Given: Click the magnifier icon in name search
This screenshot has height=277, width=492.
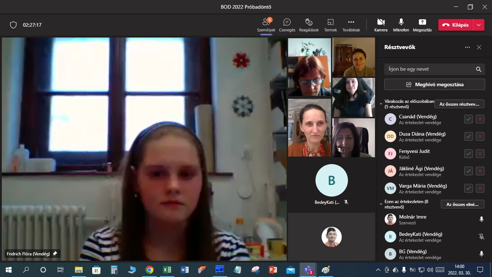Looking at the screenshot, I should coord(479,69).
